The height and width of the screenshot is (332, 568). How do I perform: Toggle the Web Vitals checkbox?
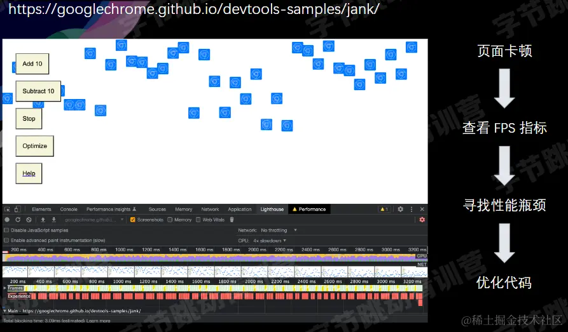click(x=198, y=220)
